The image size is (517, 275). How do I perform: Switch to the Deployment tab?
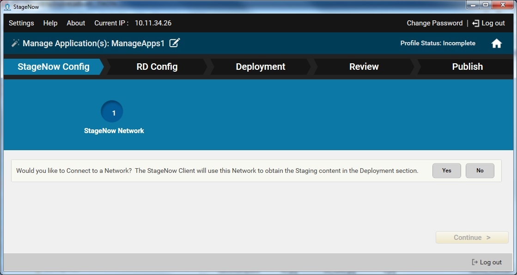pyautogui.click(x=261, y=67)
